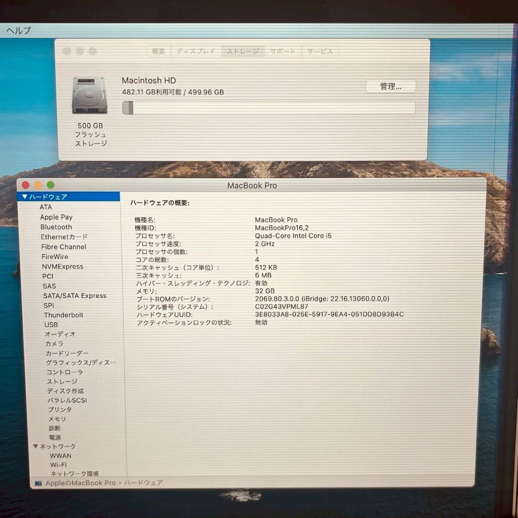Zoom the MacBook Pro system report window
Screen dimensions: 518x518
(x=51, y=185)
